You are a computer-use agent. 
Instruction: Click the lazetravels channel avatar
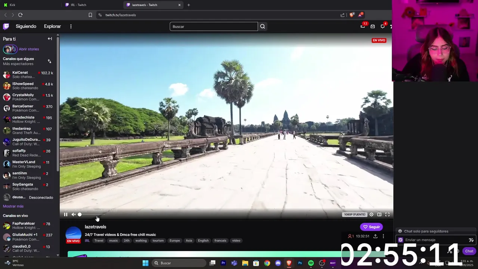click(x=73, y=234)
